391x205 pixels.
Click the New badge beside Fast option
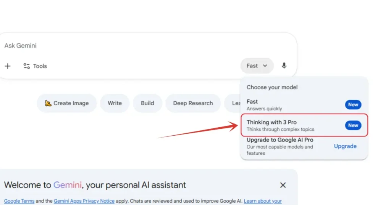pyautogui.click(x=353, y=105)
